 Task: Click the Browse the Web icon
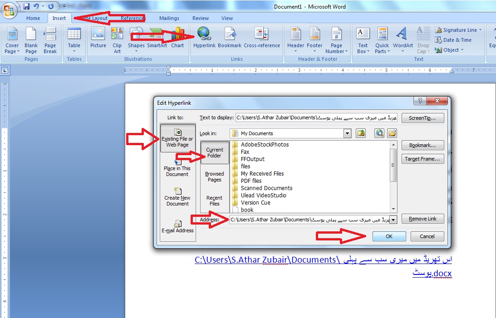click(379, 133)
